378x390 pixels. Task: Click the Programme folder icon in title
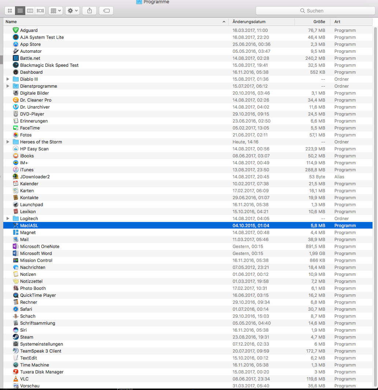tap(139, 2)
